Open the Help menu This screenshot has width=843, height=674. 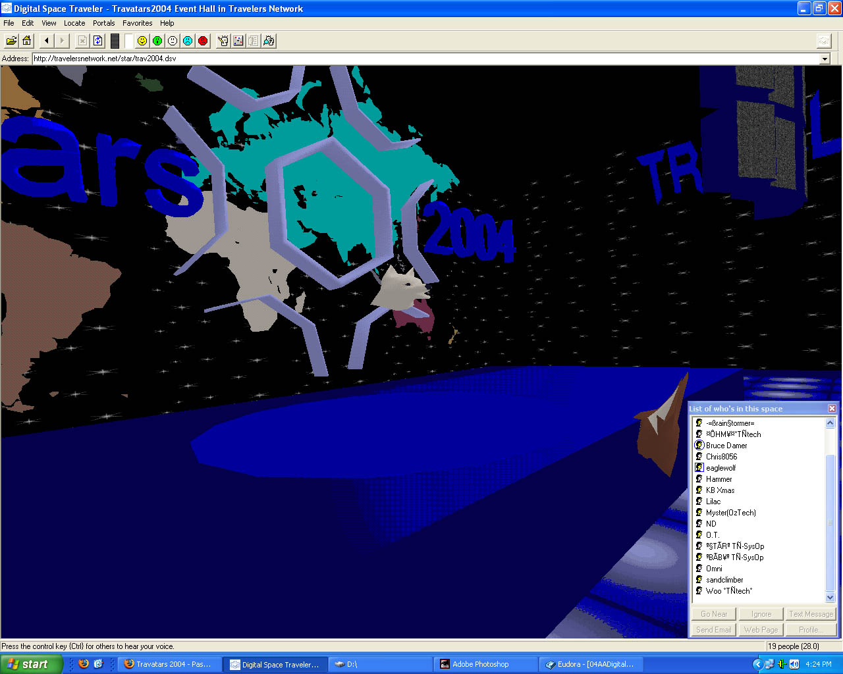click(x=167, y=23)
